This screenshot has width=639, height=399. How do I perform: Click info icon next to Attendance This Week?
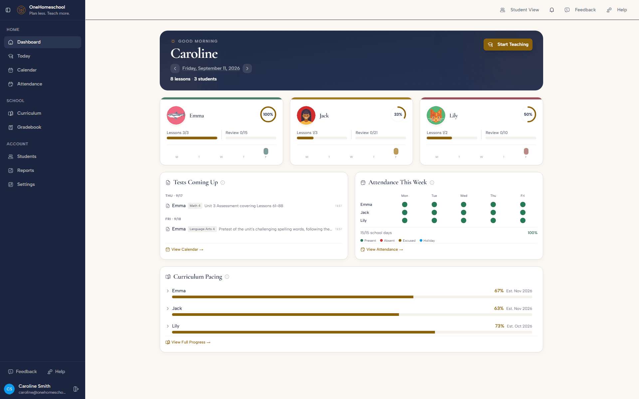tap(432, 183)
